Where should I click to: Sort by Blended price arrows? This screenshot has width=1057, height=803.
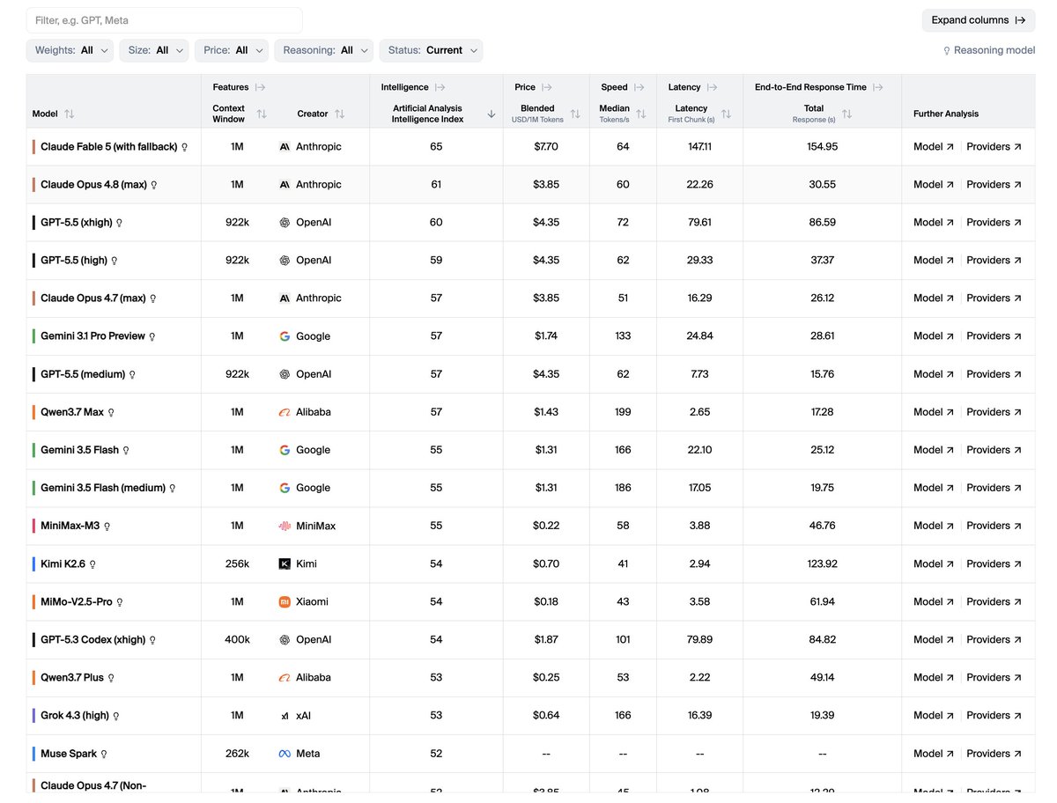point(575,114)
